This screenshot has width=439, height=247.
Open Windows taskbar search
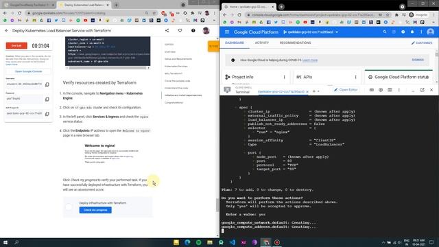tap(16, 242)
